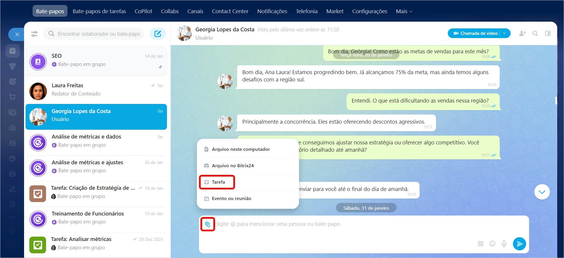Select Tarefa from the attachment menu
This screenshot has width=564, height=258.
click(x=218, y=182)
